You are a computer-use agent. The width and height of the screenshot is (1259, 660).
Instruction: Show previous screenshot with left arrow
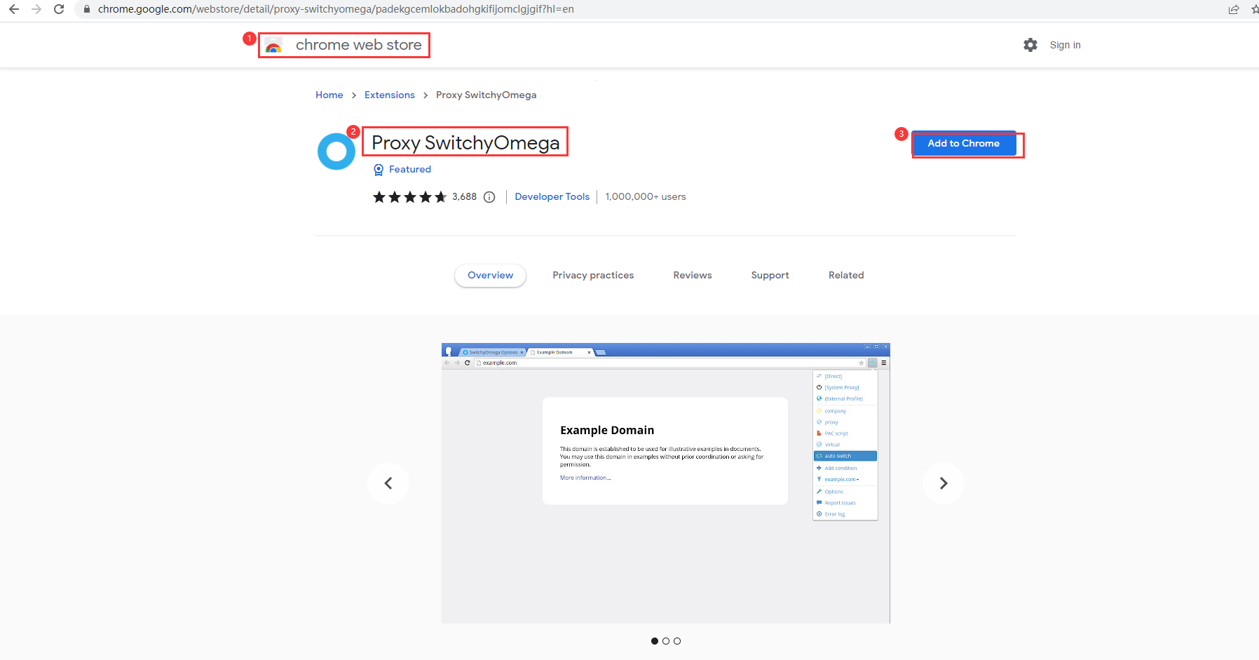388,483
